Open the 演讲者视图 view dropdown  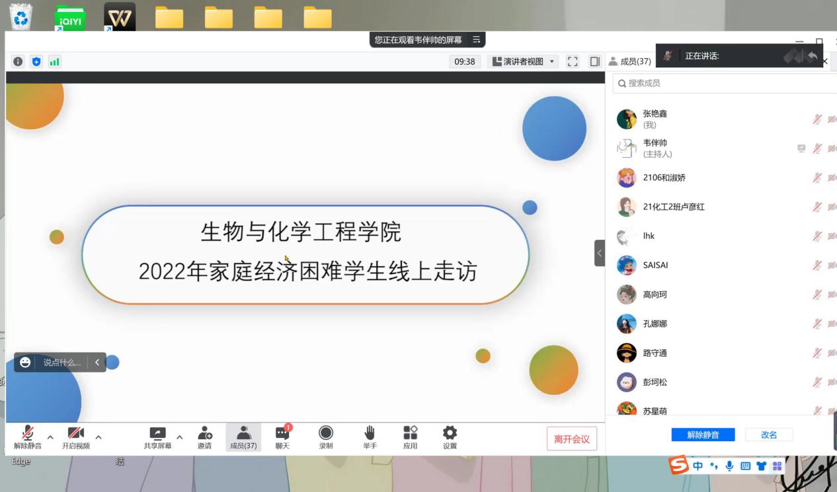(x=523, y=61)
